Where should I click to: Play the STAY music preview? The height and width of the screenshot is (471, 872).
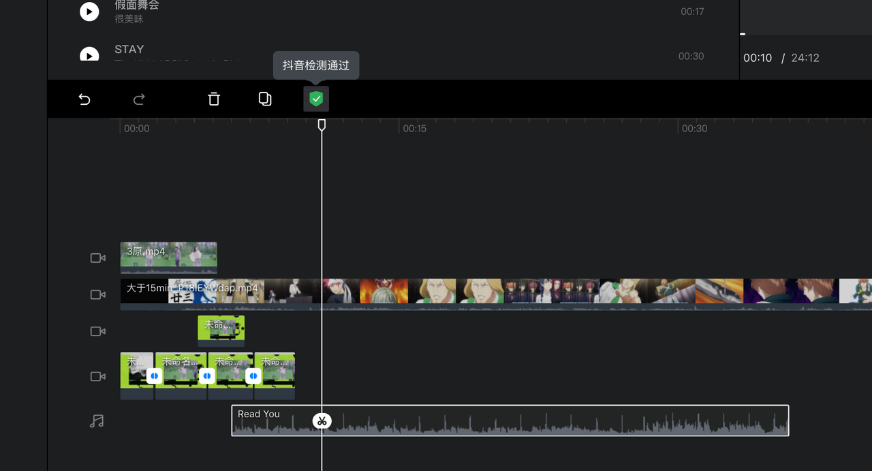89,54
